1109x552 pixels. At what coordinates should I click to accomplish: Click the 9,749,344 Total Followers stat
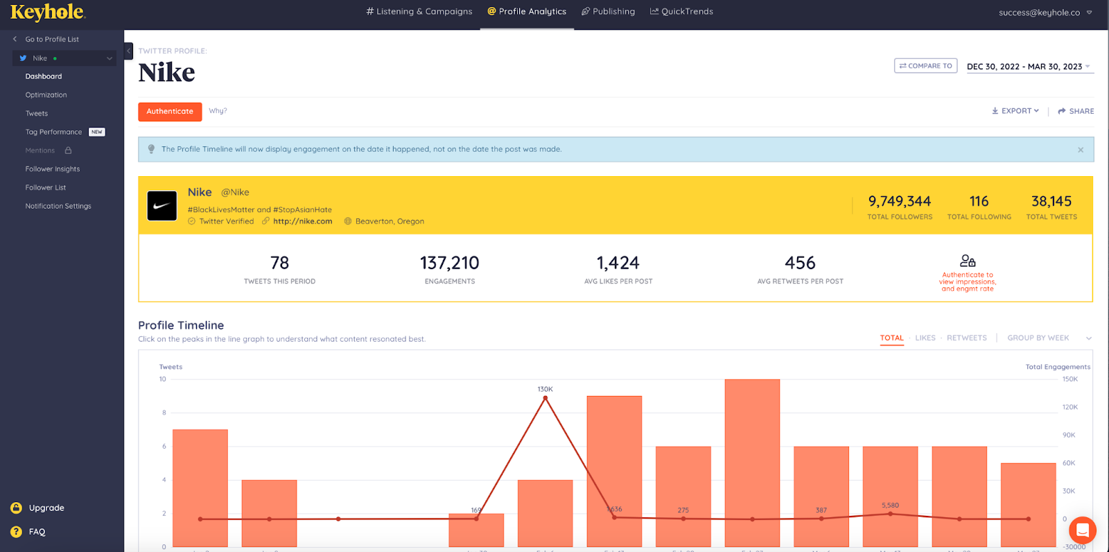tap(900, 207)
